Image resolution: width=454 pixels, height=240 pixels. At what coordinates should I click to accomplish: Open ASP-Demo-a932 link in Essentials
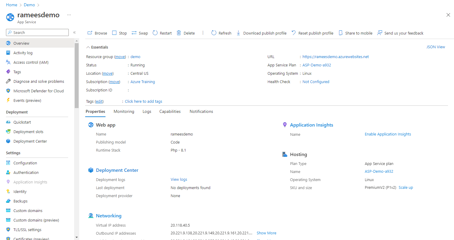317,65
